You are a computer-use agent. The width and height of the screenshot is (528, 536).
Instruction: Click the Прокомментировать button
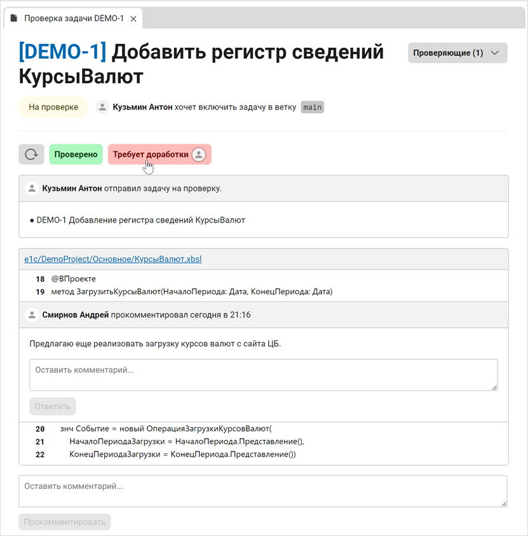[64, 521]
